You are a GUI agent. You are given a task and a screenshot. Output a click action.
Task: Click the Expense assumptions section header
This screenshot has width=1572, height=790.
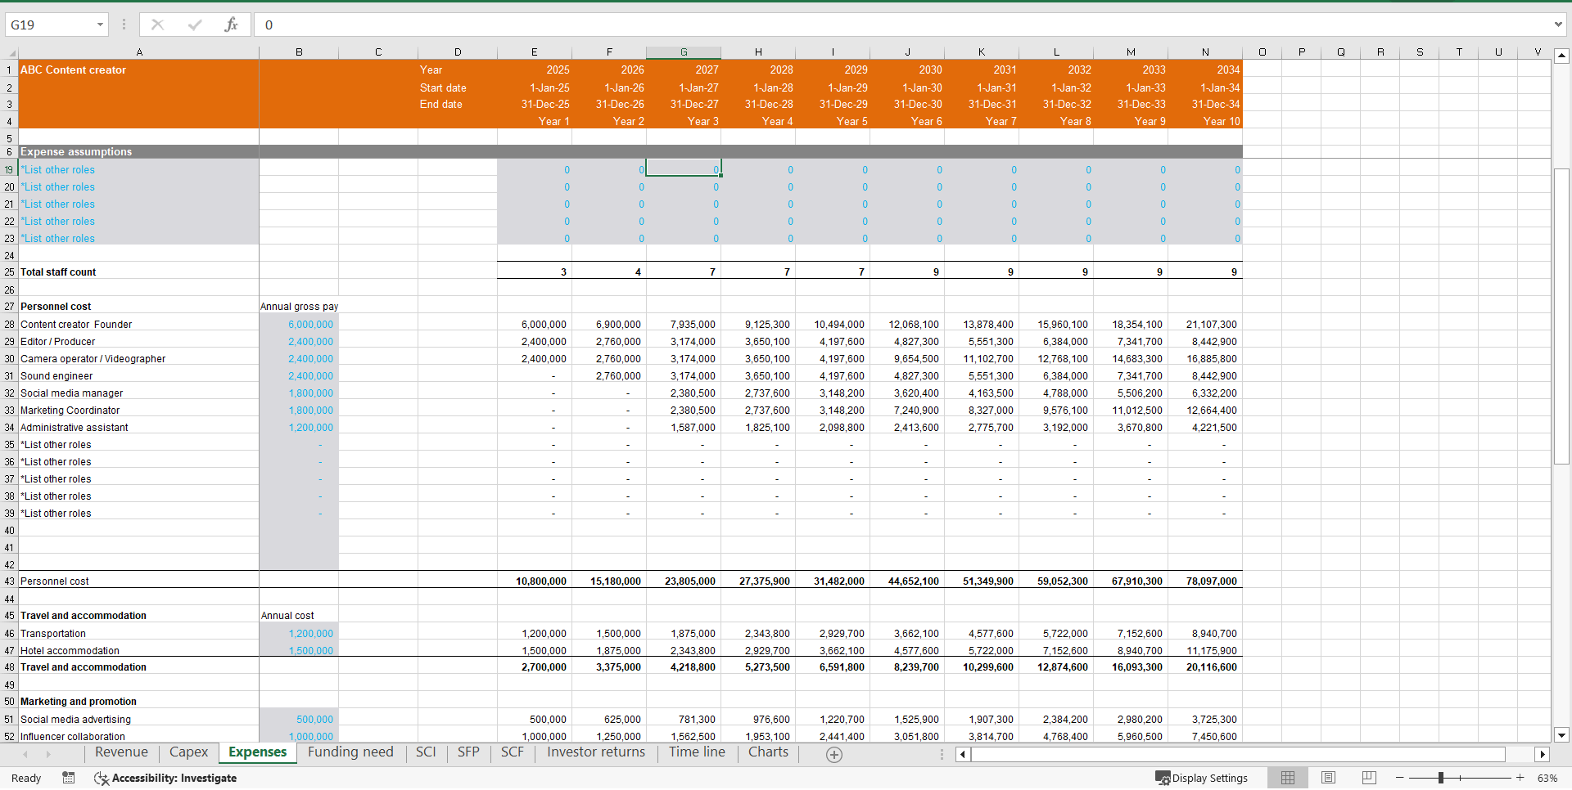(x=76, y=152)
